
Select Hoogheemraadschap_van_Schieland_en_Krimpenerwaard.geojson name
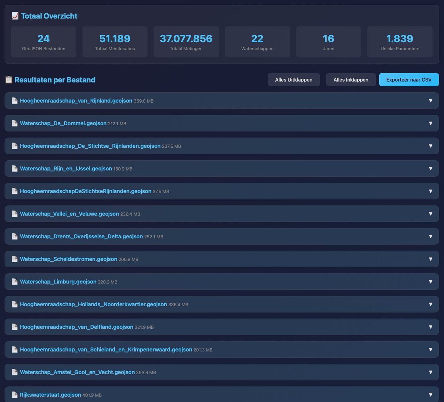point(106,350)
